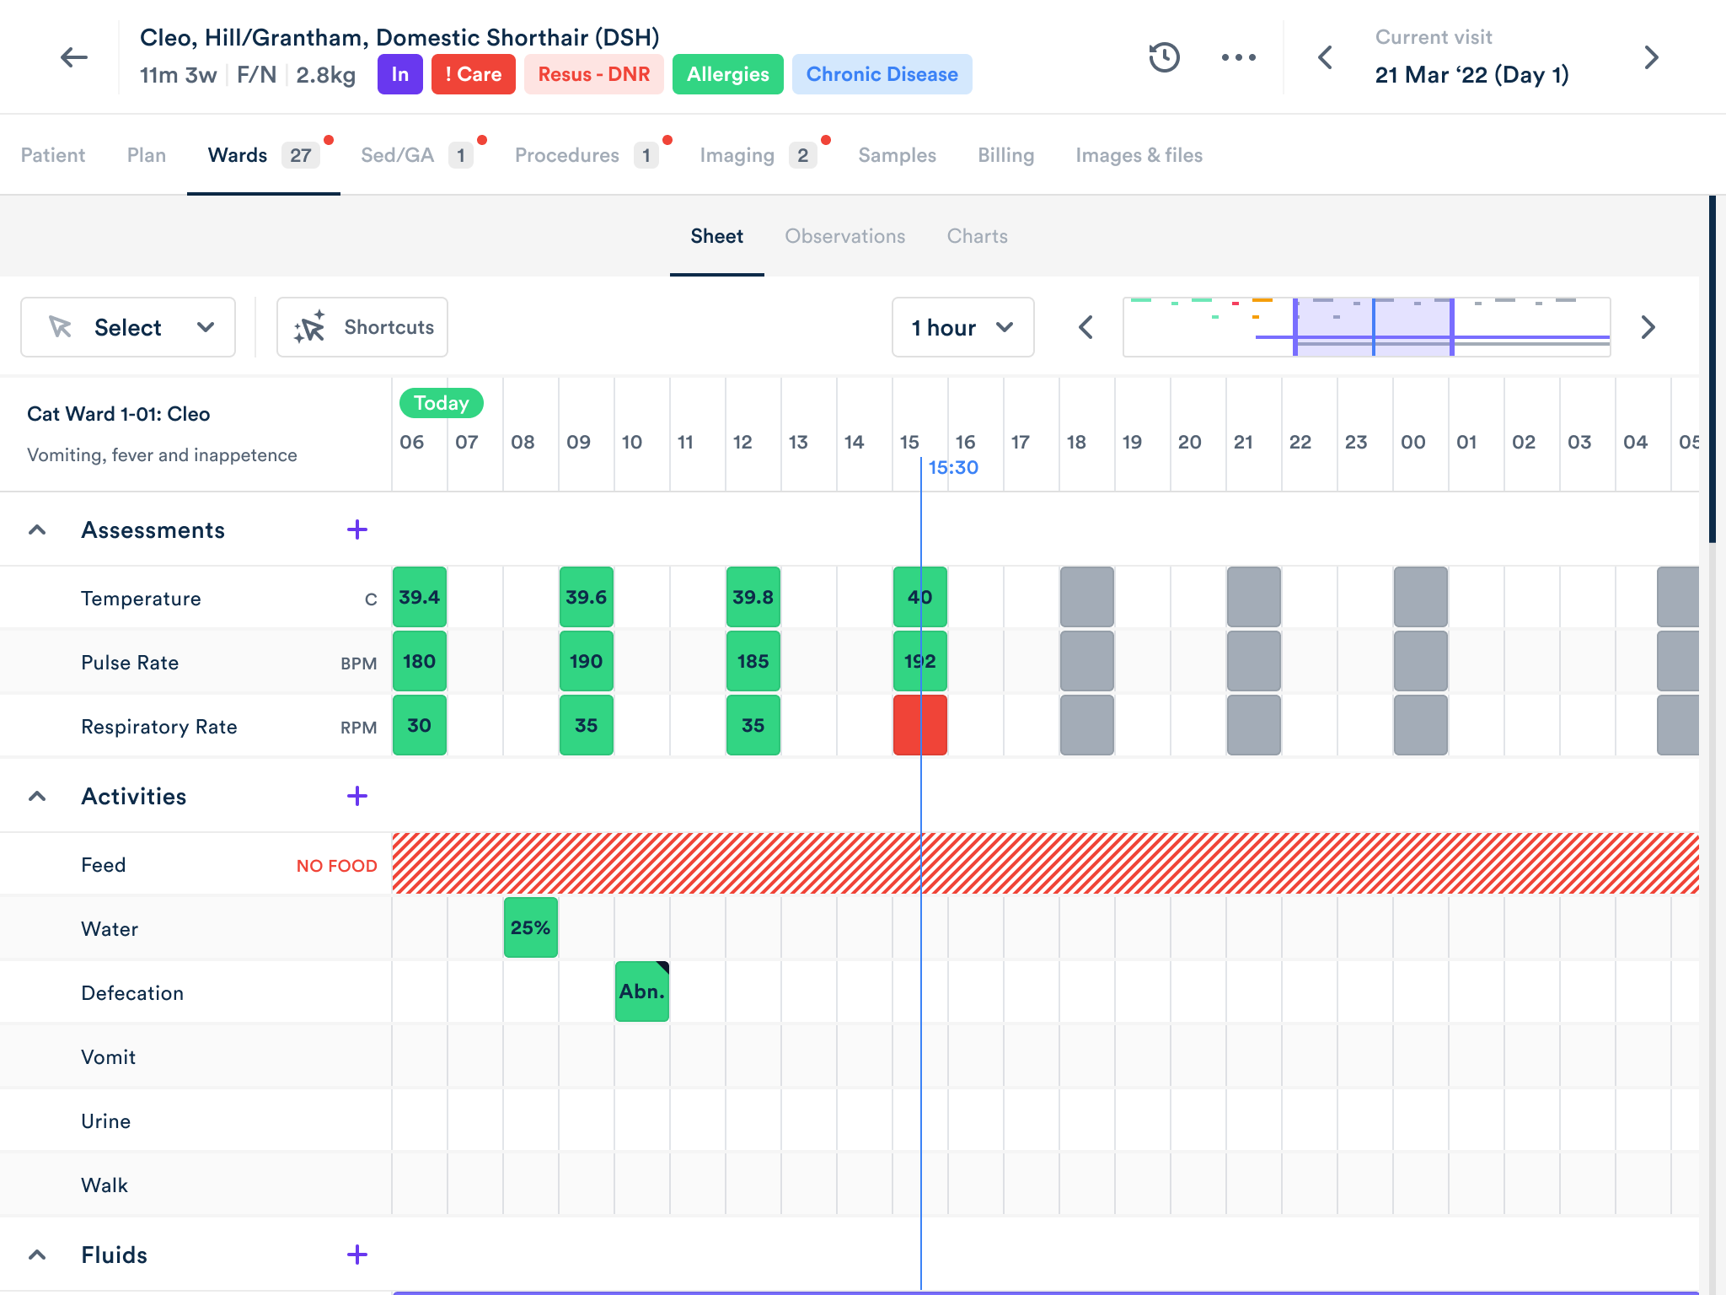Screen dimensions: 1726x1295
Task: Collapse the Activities section
Action: pyautogui.click(x=37, y=796)
